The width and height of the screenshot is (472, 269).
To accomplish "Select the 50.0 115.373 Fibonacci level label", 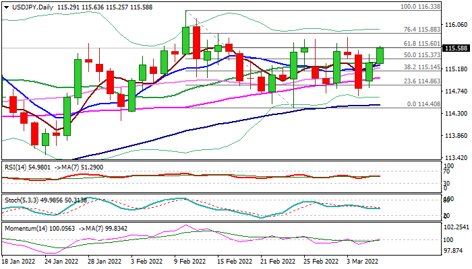I will pyautogui.click(x=421, y=55).
